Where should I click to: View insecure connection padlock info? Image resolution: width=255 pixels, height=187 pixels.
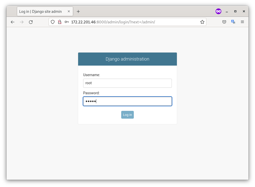(x=60, y=22)
